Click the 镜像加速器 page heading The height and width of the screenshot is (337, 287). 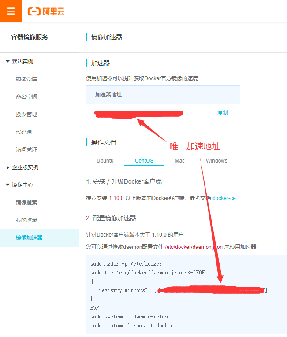coord(107,37)
